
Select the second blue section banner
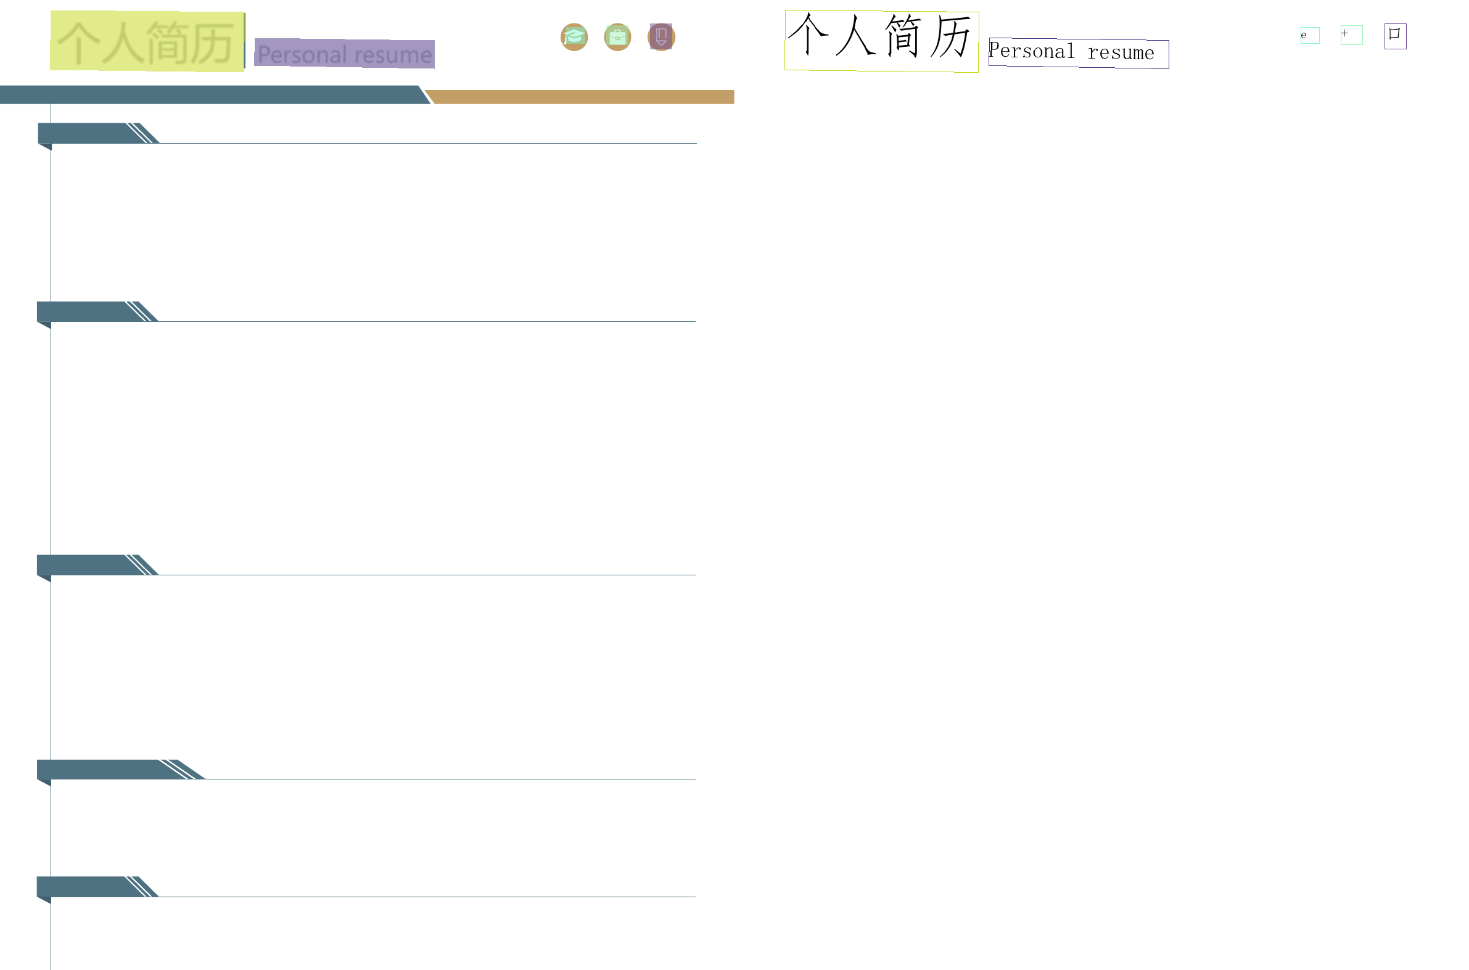[82, 311]
